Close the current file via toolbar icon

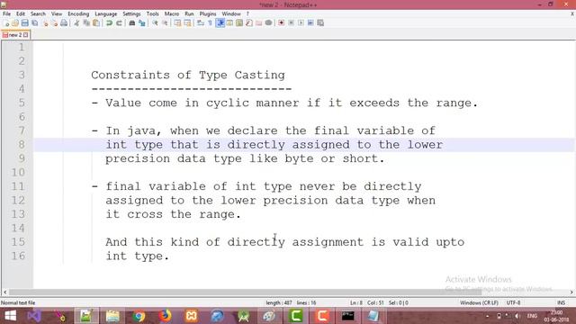pyautogui.click(x=45, y=22)
